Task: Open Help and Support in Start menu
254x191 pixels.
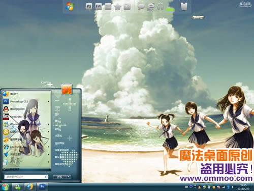Action: (60, 164)
